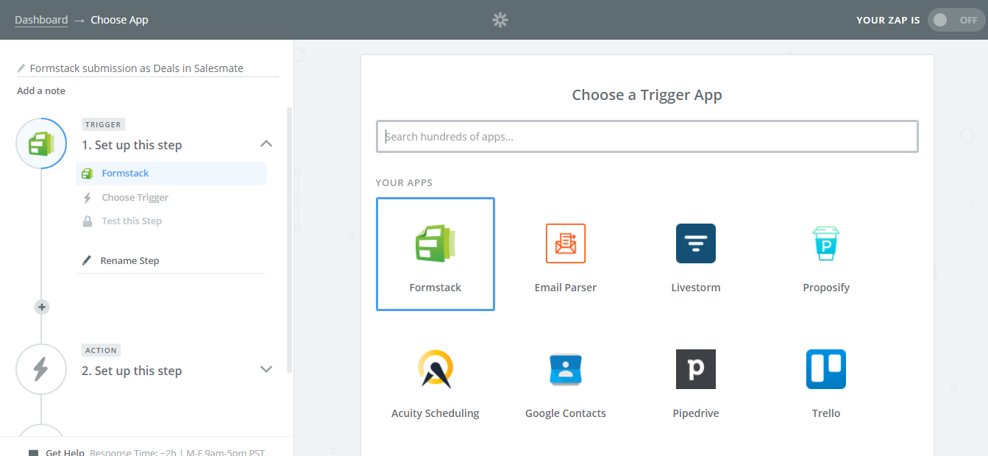The image size is (988, 456).
Task: Click the 'YOUR ZAP IS' label
Action: pos(888,20)
